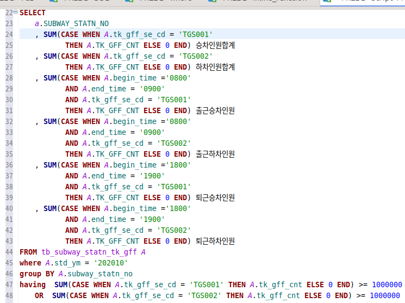
Task: Click the 'group BY' keyword on line 46
Action: (x=38, y=274)
